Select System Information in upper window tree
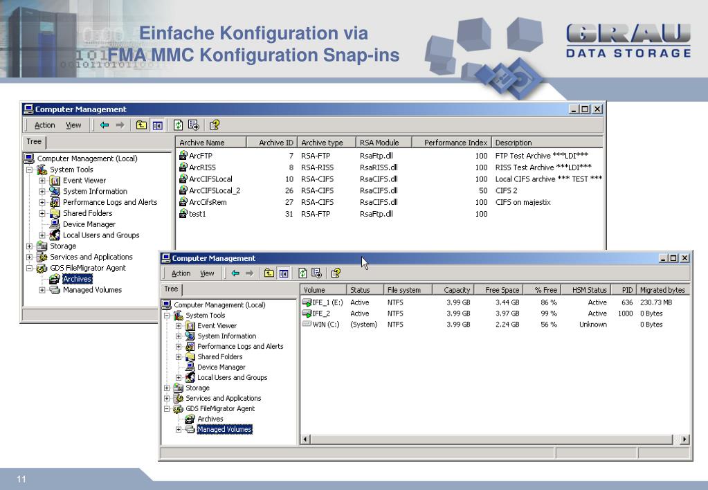Viewport: 708px width, 490px height. pos(95,192)
